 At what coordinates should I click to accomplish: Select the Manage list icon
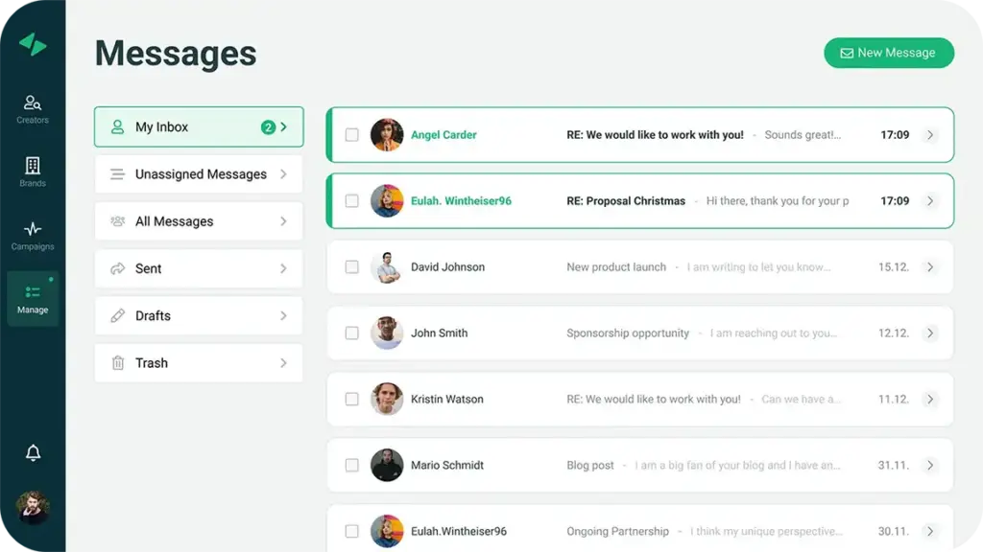pos(33,292)
